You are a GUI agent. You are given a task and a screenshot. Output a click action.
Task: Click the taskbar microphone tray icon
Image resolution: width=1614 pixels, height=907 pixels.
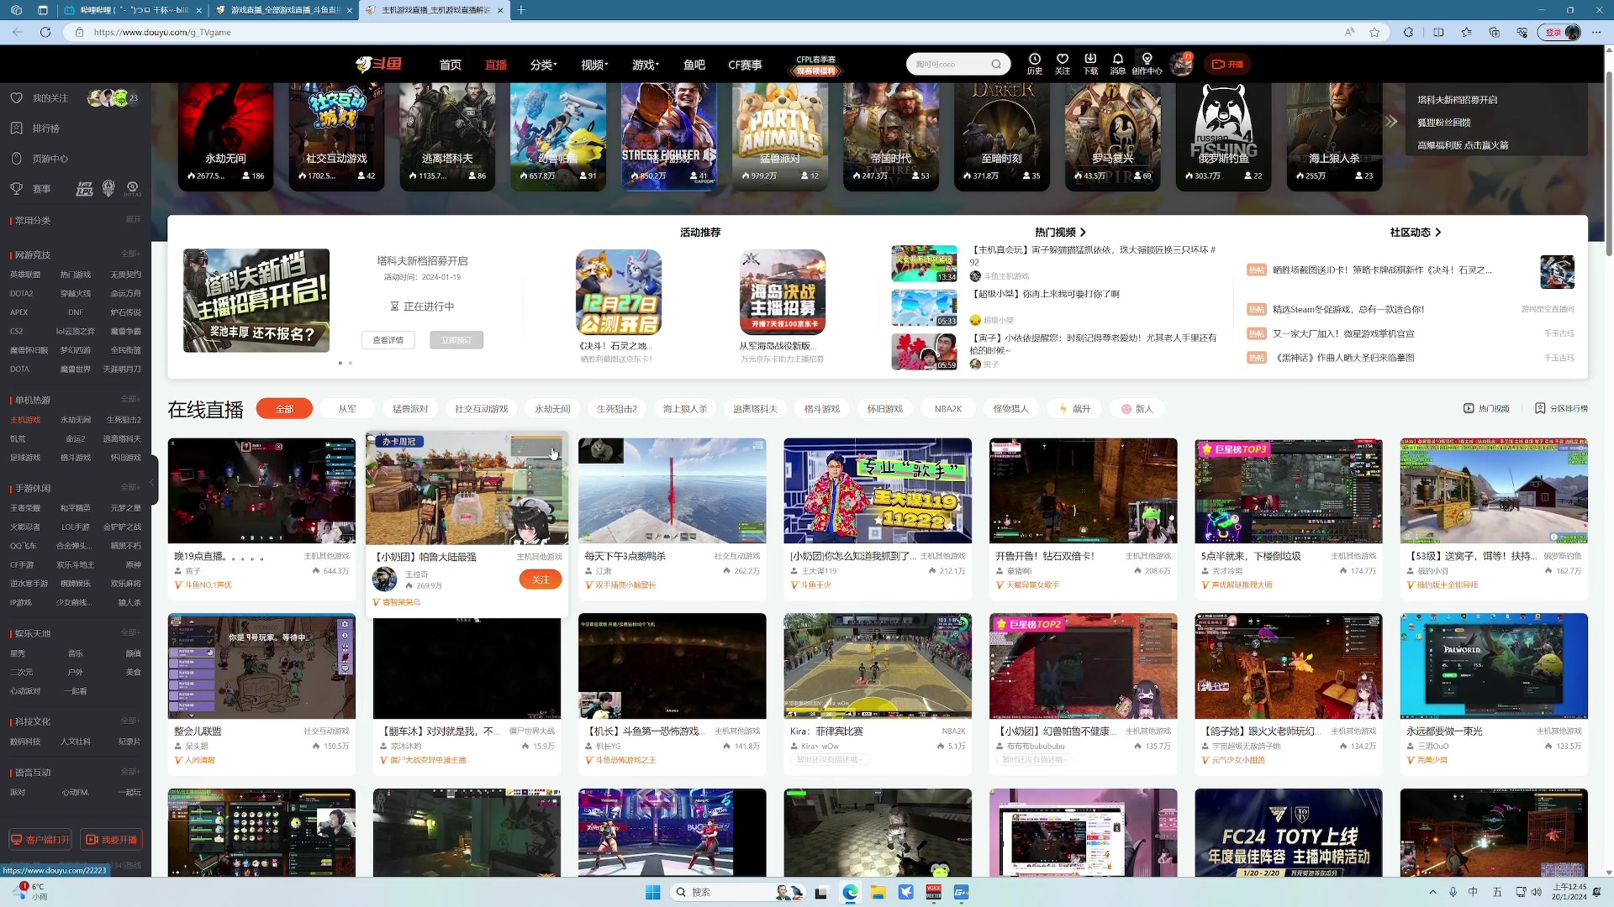click(1453, 892)
